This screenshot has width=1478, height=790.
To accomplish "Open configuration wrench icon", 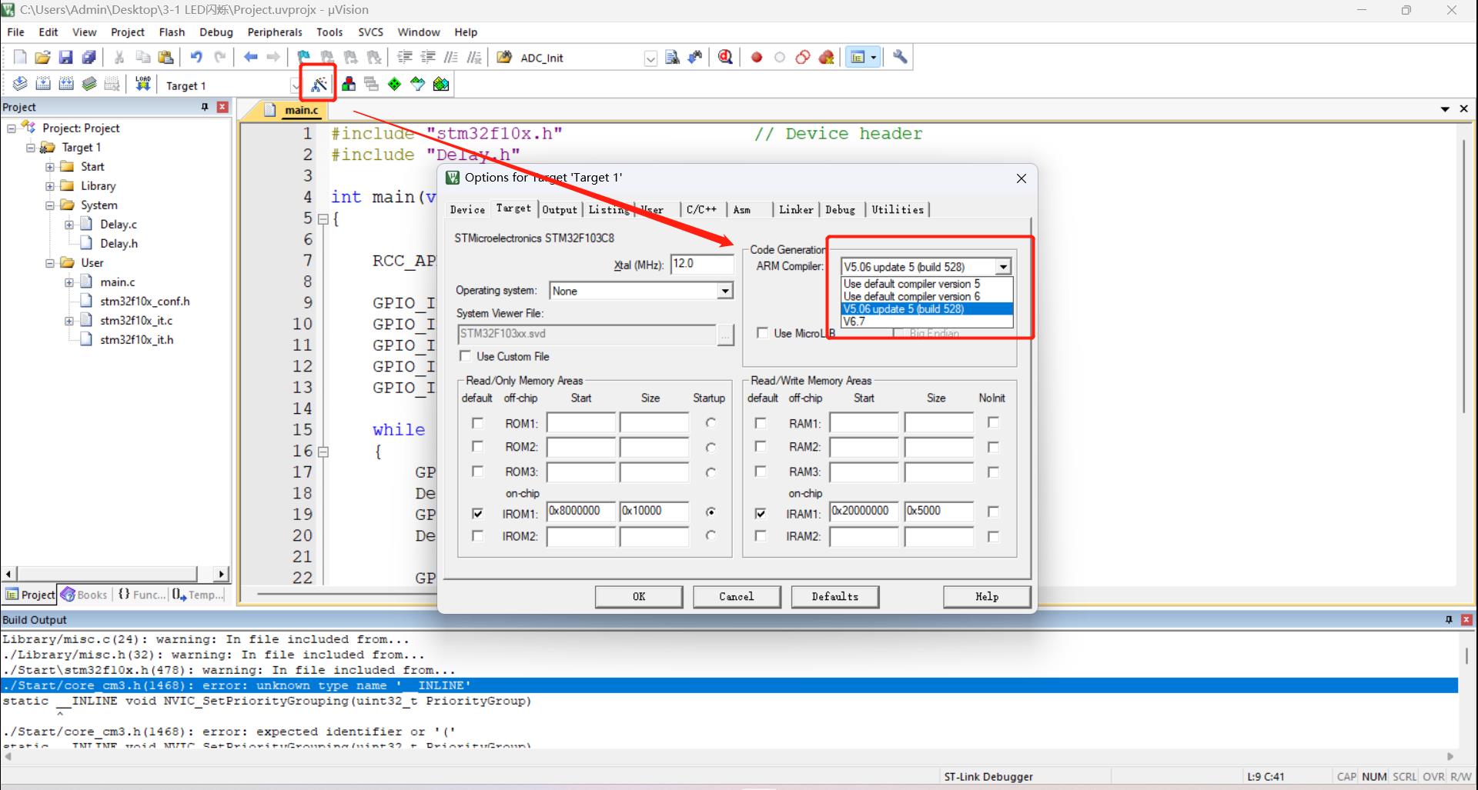I will [x=900, y=57].
